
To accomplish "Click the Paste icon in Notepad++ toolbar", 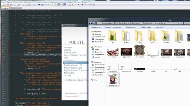I will click(x=29, y=5).
